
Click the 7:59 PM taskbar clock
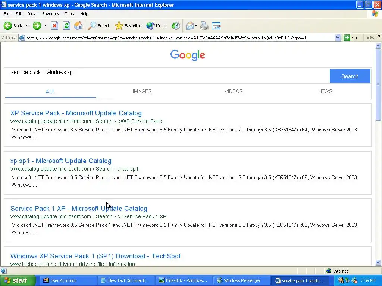(x=368, y=280)
